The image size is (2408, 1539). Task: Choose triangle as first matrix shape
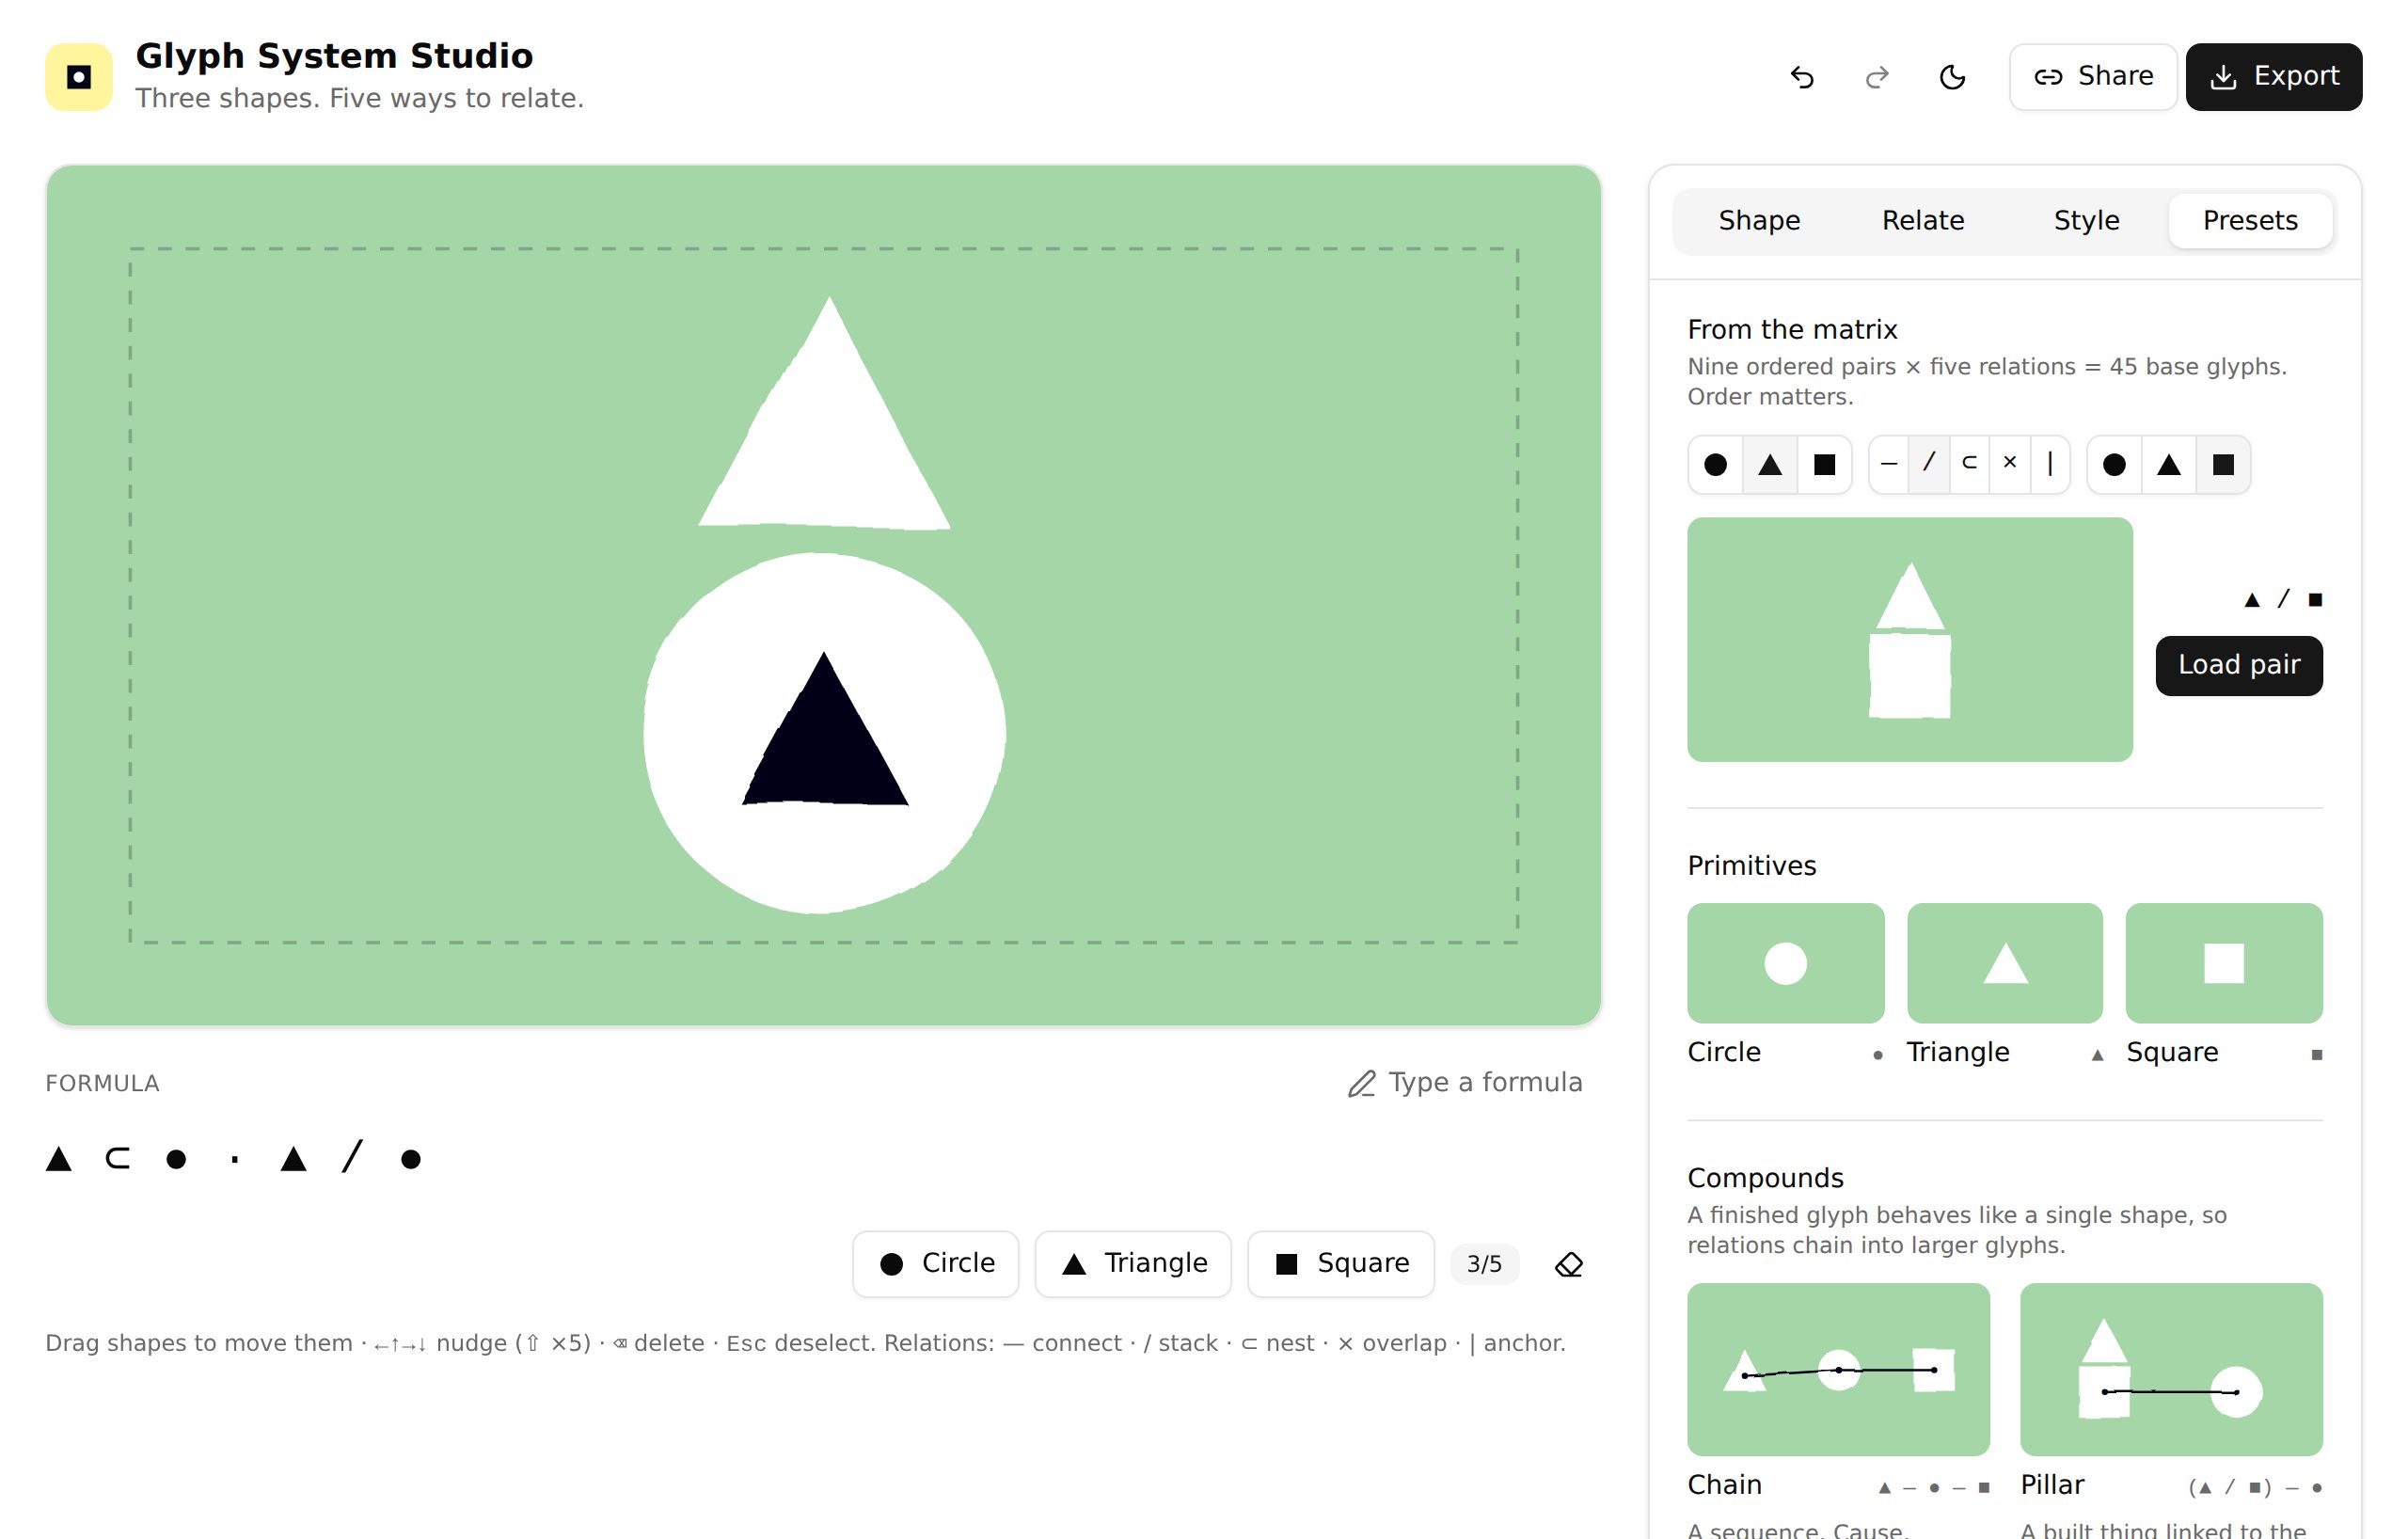tap(1770, 465)
